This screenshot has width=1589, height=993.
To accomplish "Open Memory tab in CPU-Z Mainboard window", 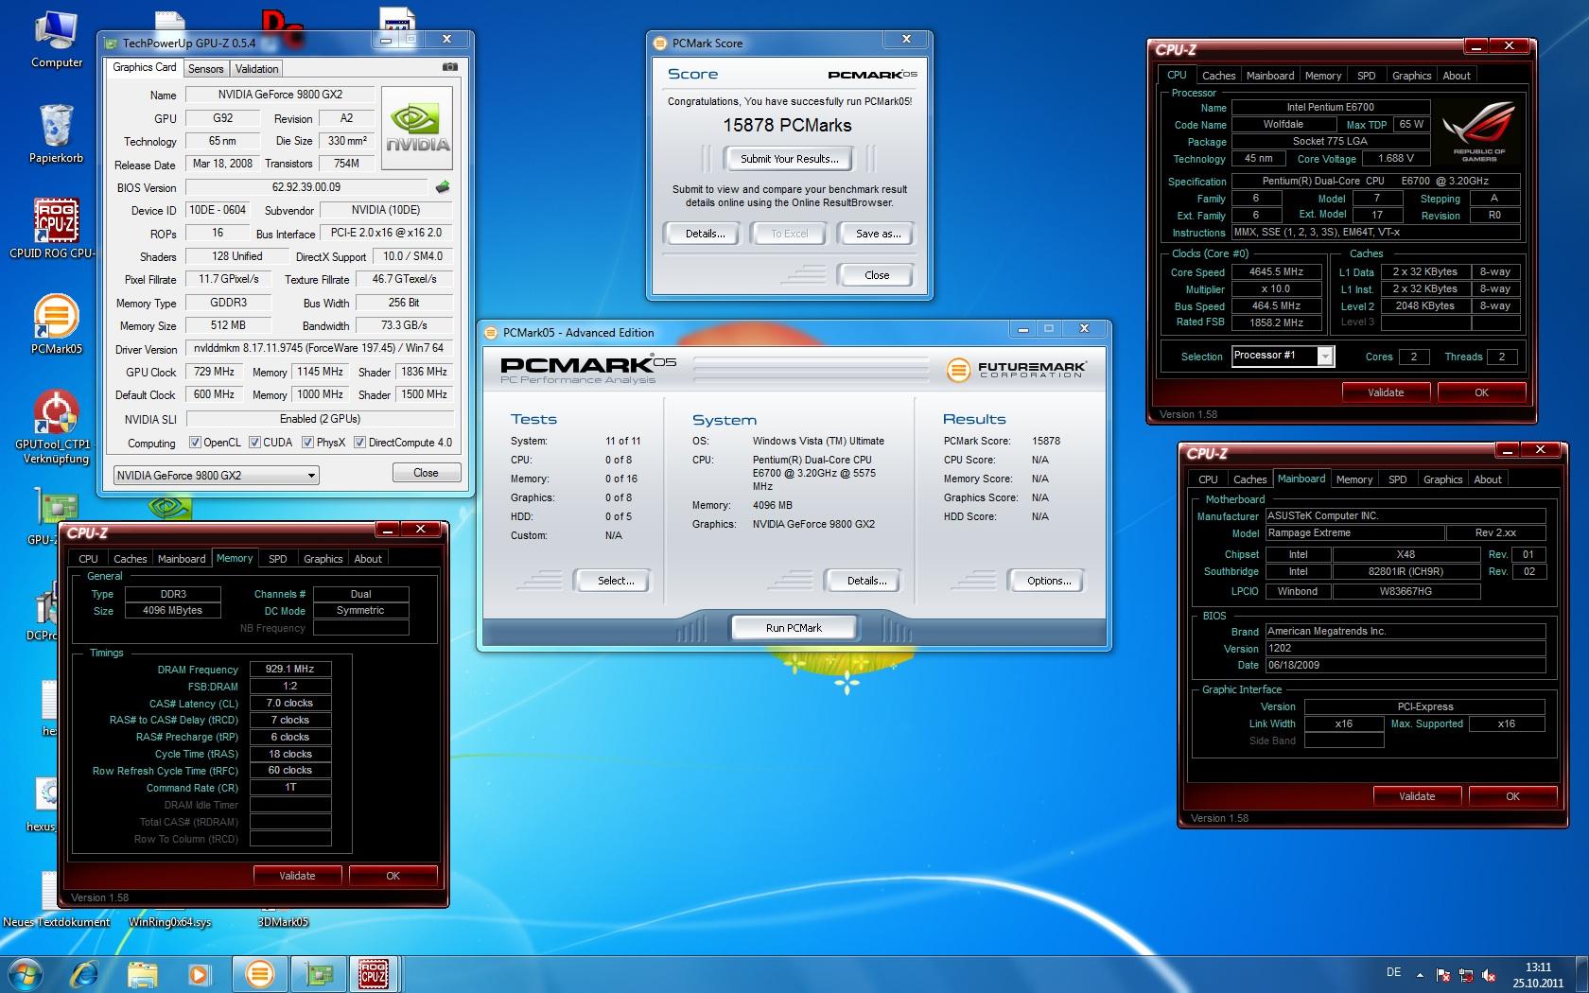I will [x=1353, y=479].
